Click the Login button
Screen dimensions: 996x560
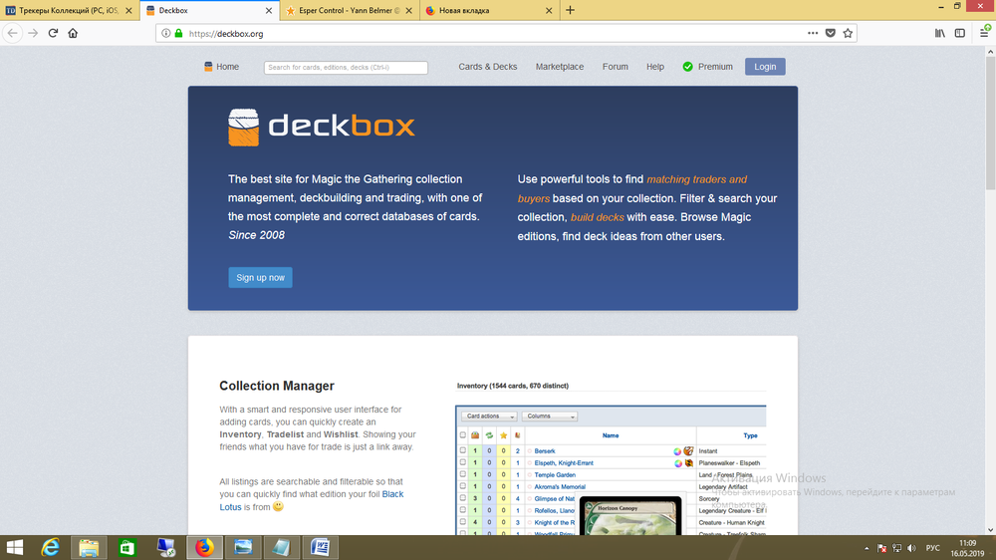pos(765,67)
